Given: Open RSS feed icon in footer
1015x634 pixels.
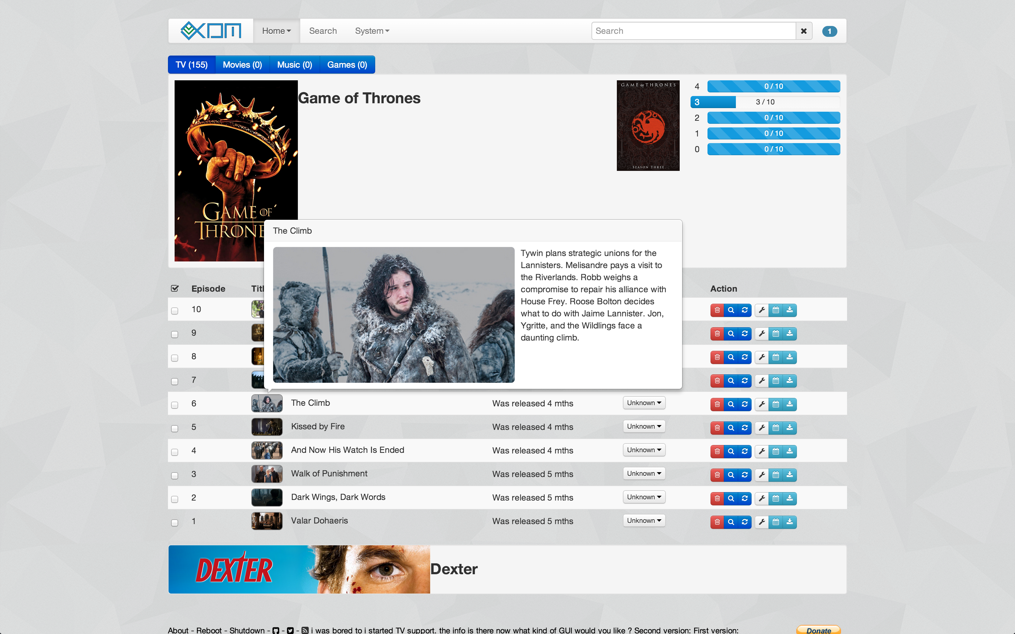Looking at the screenshot, I should click(x=305, y=630).
